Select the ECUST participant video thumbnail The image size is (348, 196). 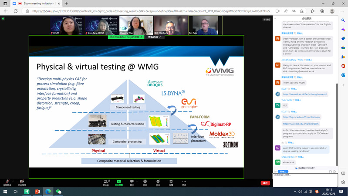67,25
